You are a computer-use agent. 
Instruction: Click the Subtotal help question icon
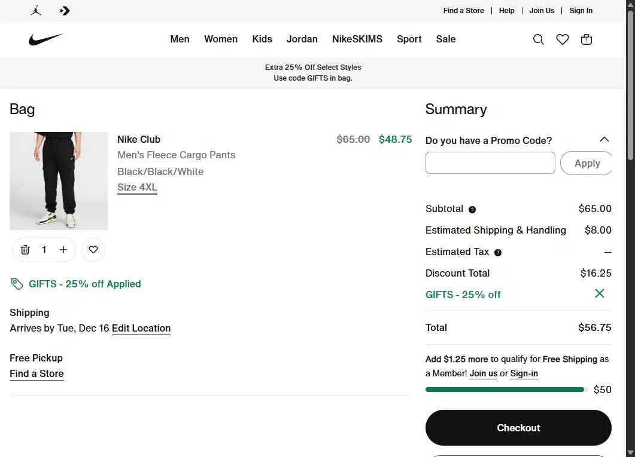(x=472, y=209)
